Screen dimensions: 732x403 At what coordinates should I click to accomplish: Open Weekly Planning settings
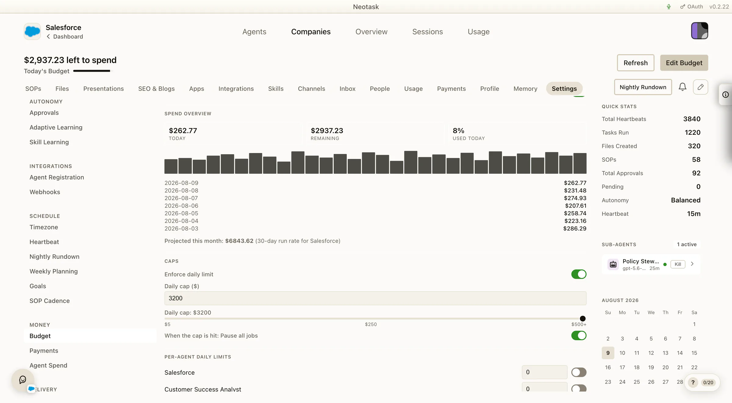(x=53, y=271)
